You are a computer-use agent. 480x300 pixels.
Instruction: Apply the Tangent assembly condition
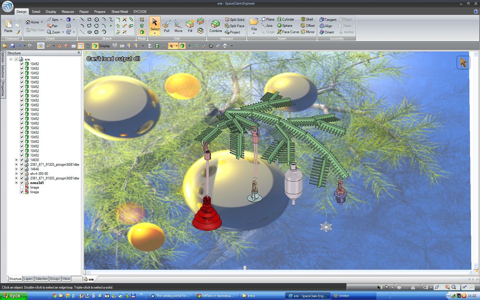[x=328, y=19]
